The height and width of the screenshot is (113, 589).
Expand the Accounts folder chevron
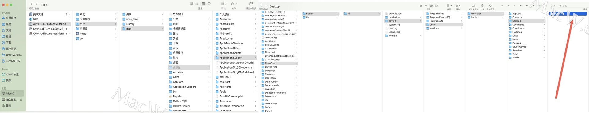tap(255, 29)
